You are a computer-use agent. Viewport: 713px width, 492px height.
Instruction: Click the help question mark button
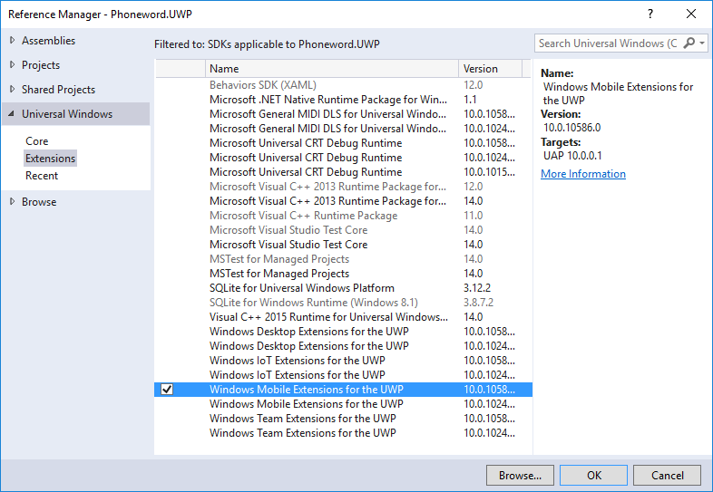coord(650,14)
